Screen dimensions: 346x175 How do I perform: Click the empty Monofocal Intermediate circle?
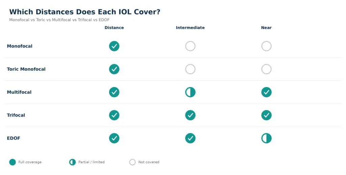[x=190, y=46]
